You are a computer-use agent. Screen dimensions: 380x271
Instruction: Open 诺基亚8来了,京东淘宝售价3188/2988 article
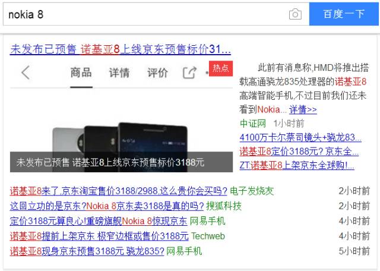119,191
